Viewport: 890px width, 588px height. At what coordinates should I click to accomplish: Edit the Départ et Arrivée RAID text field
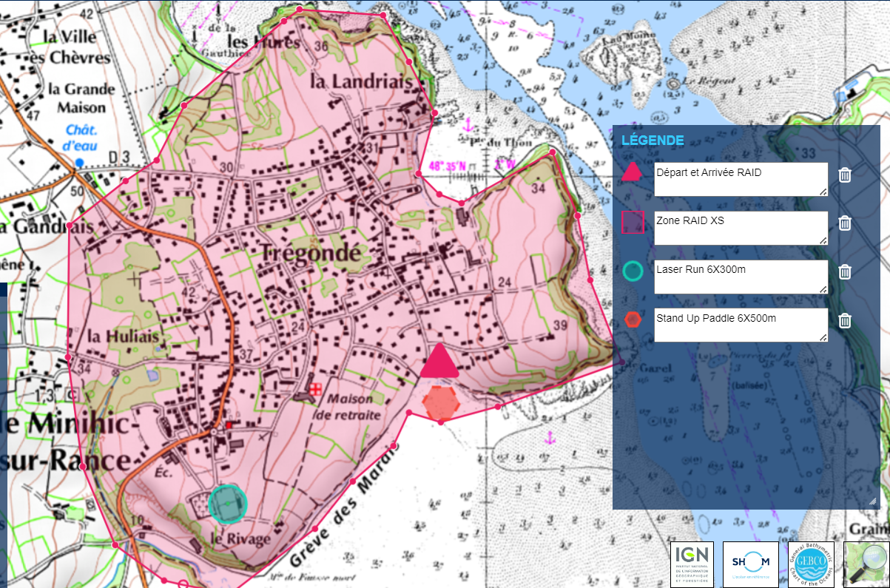click(x=740, y=179)
